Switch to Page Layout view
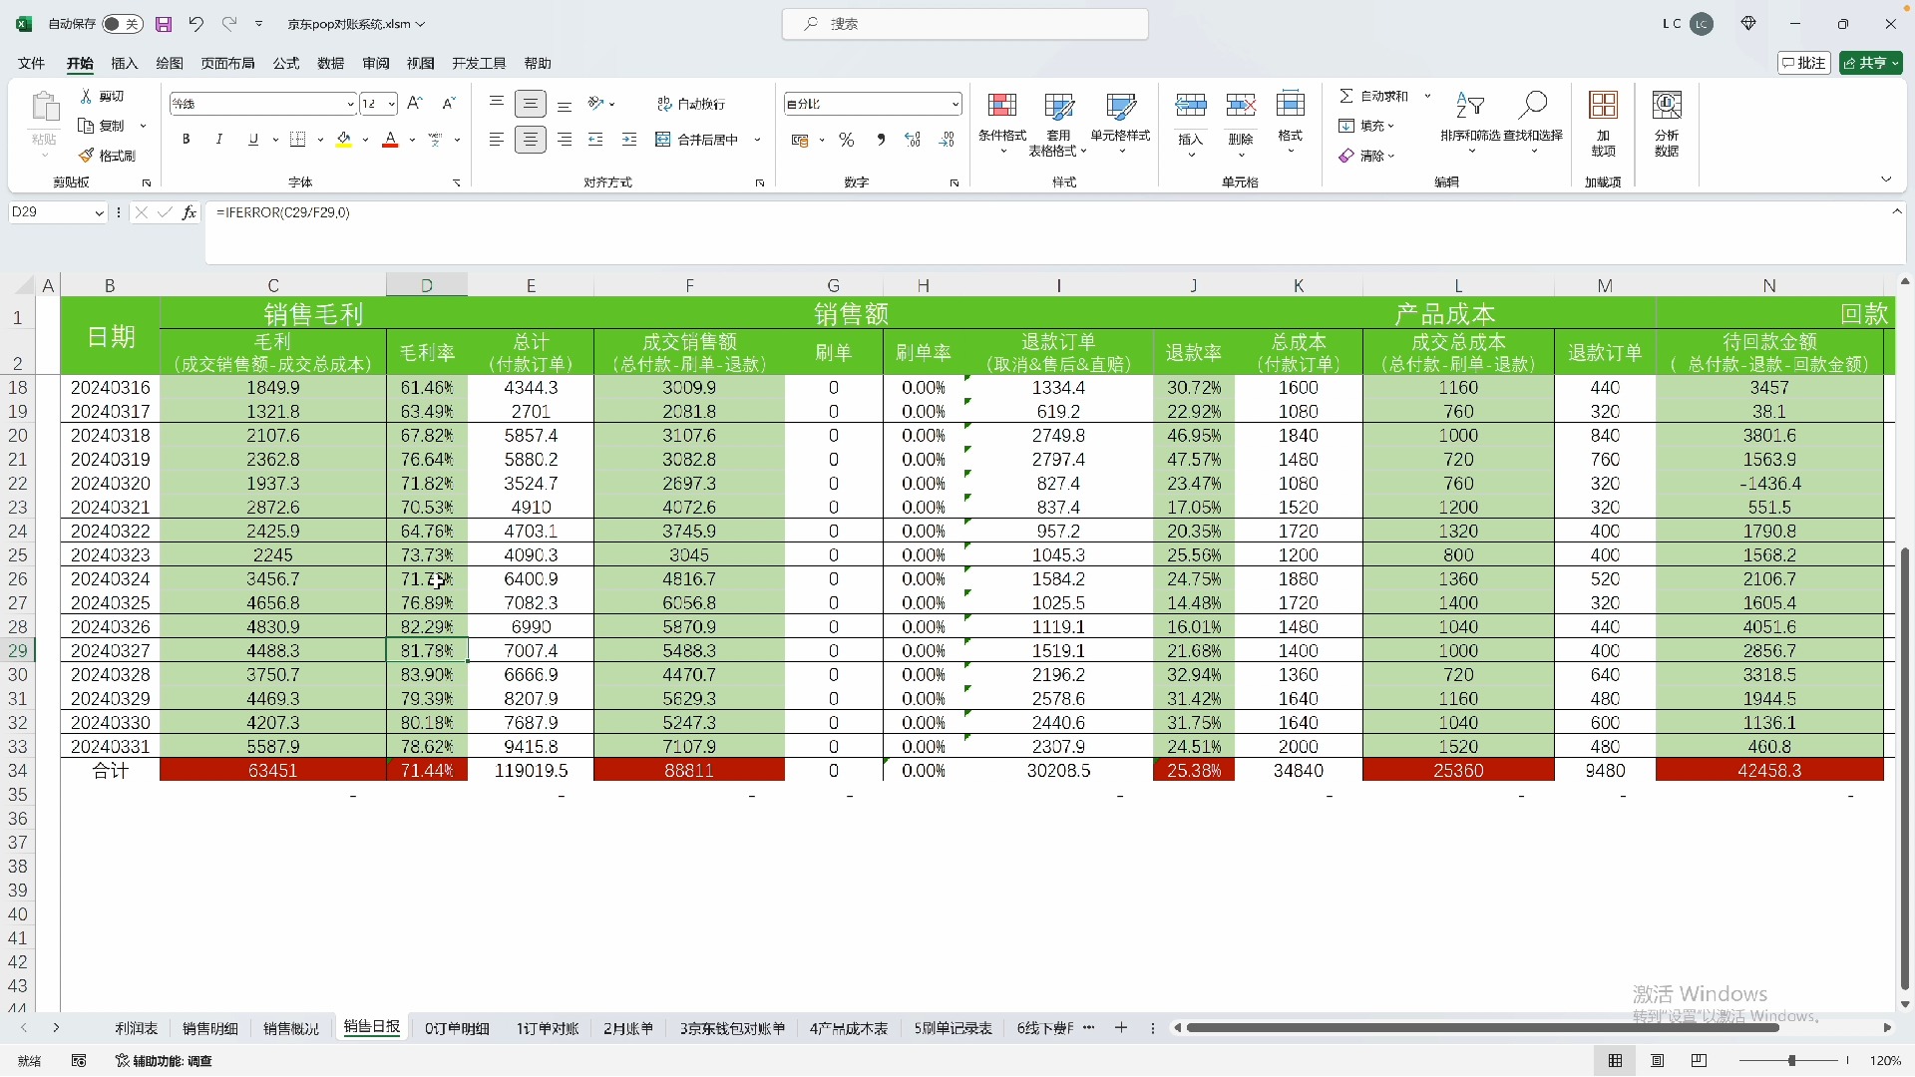The image size is (1915, 1077). 1658,1061
